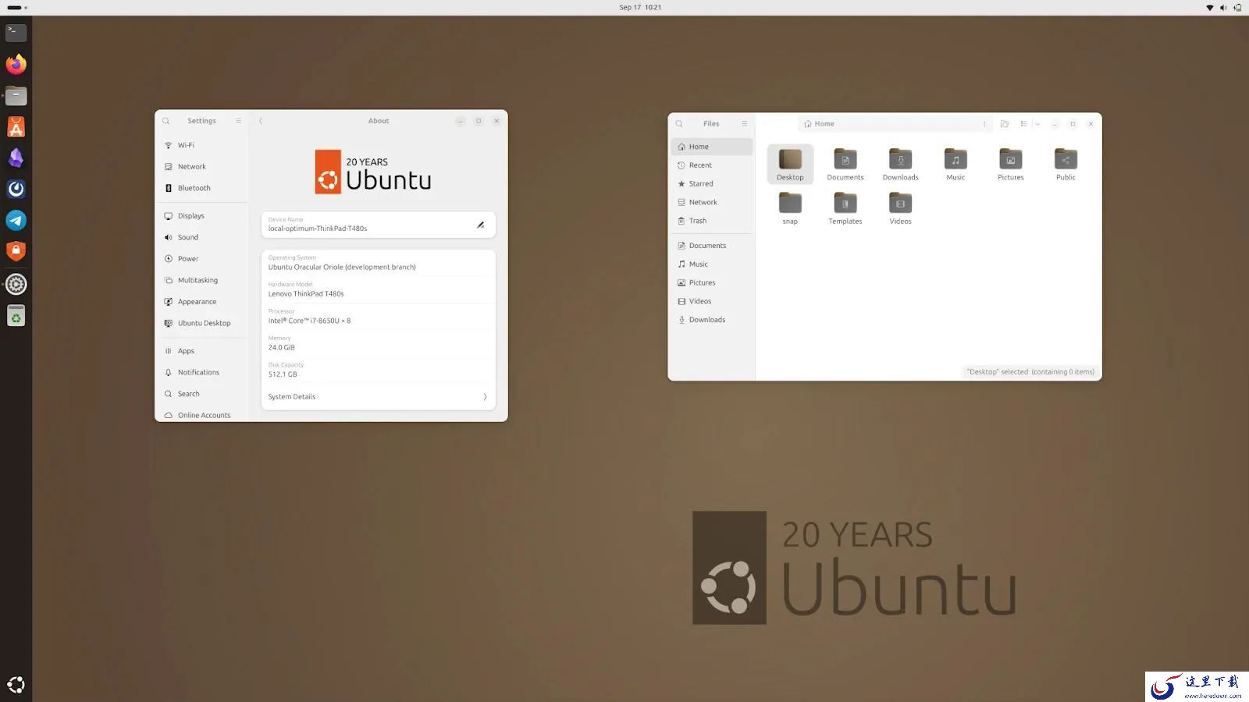Open the clock showing Sep 17 10:21
The width and height of the screenshot is (1249, 702).
click(640, 8)
